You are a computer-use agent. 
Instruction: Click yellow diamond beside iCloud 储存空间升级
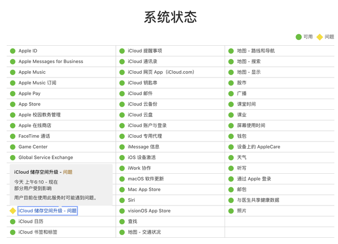pyautogui.click(x=13, y=211)
